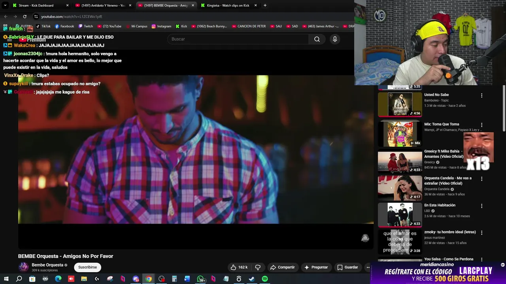
Task: Activate voice search microphone icon
Action: click(335, 39)
